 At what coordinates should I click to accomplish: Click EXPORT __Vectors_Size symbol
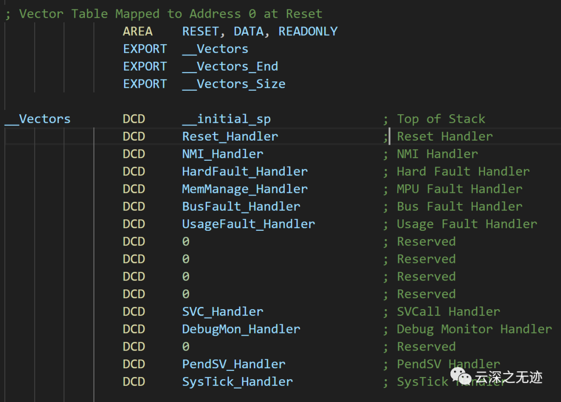click(x=234, y=84)
